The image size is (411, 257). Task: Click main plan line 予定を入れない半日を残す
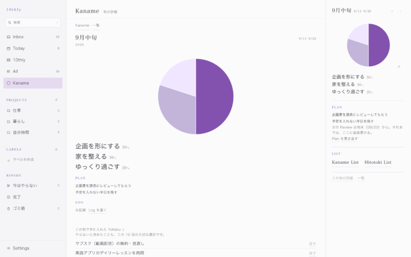96,192
